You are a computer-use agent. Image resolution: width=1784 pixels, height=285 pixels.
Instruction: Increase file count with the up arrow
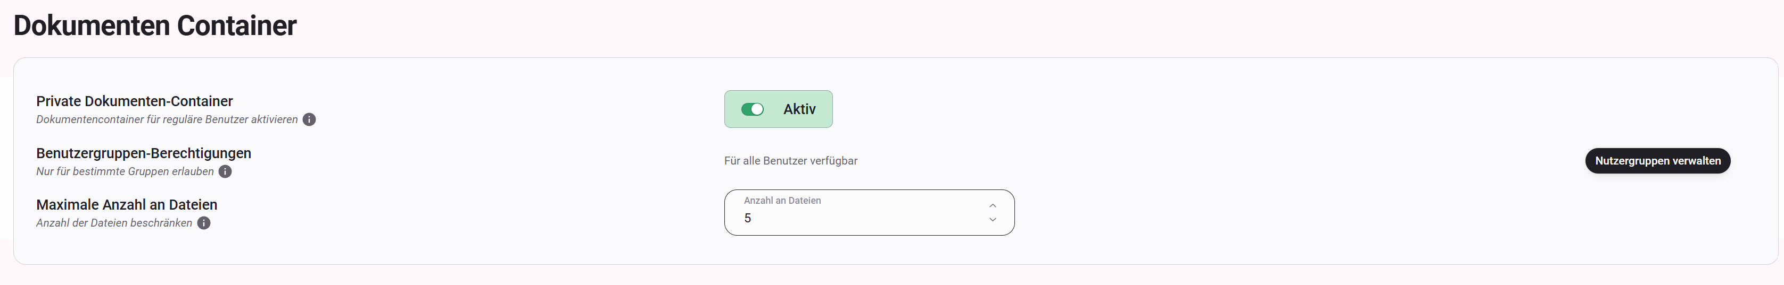coord(993,205)
